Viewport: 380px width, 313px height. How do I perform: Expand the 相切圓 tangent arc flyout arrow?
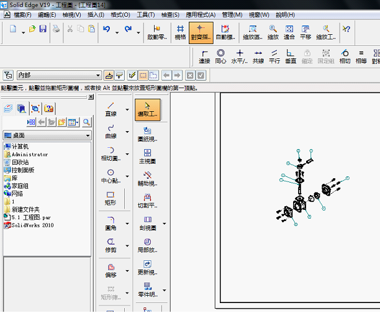(127, 154)
